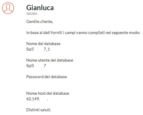The image size is (143, 115).
Task: Open the Gianluca sender name
Action: 40,8
